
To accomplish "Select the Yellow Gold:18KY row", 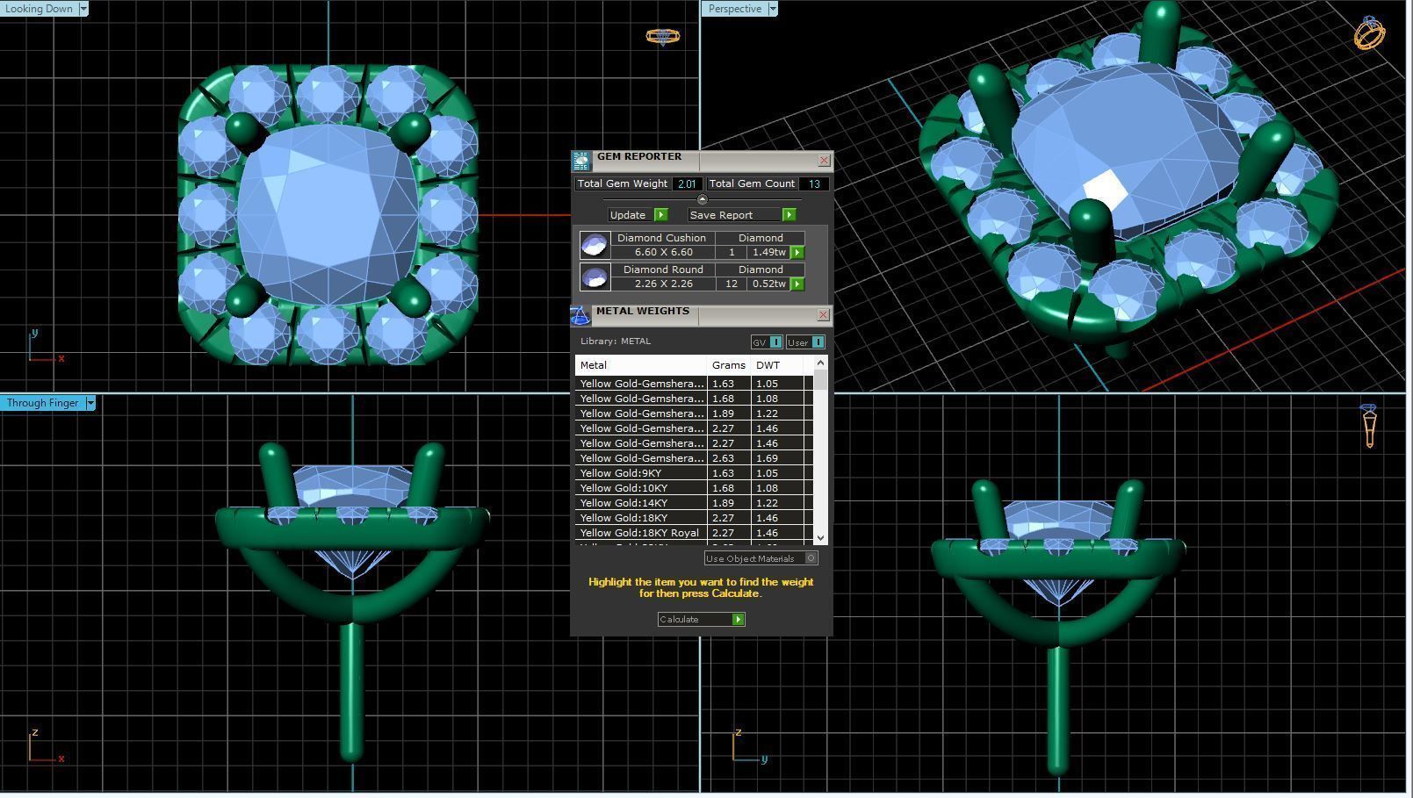I will pyautogui.click(x=694, y=518).
